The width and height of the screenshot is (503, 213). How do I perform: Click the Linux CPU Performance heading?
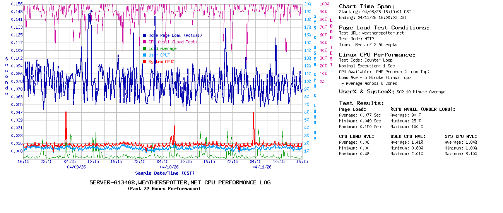click(377, 55)
